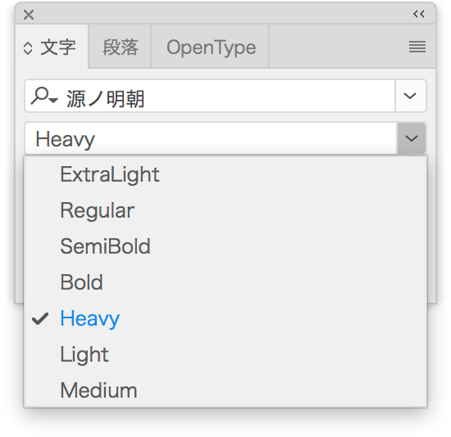Viewport: 451px width, 437px height.
Task: Switch to the OpenType tab
Action: point(211,47)
